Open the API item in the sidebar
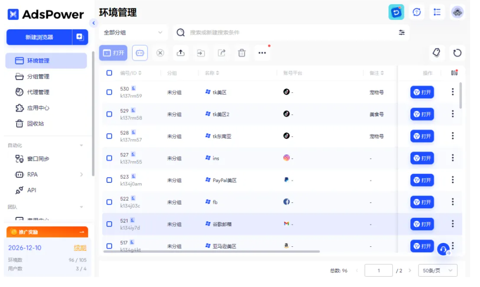 click(x=46, y=190)
